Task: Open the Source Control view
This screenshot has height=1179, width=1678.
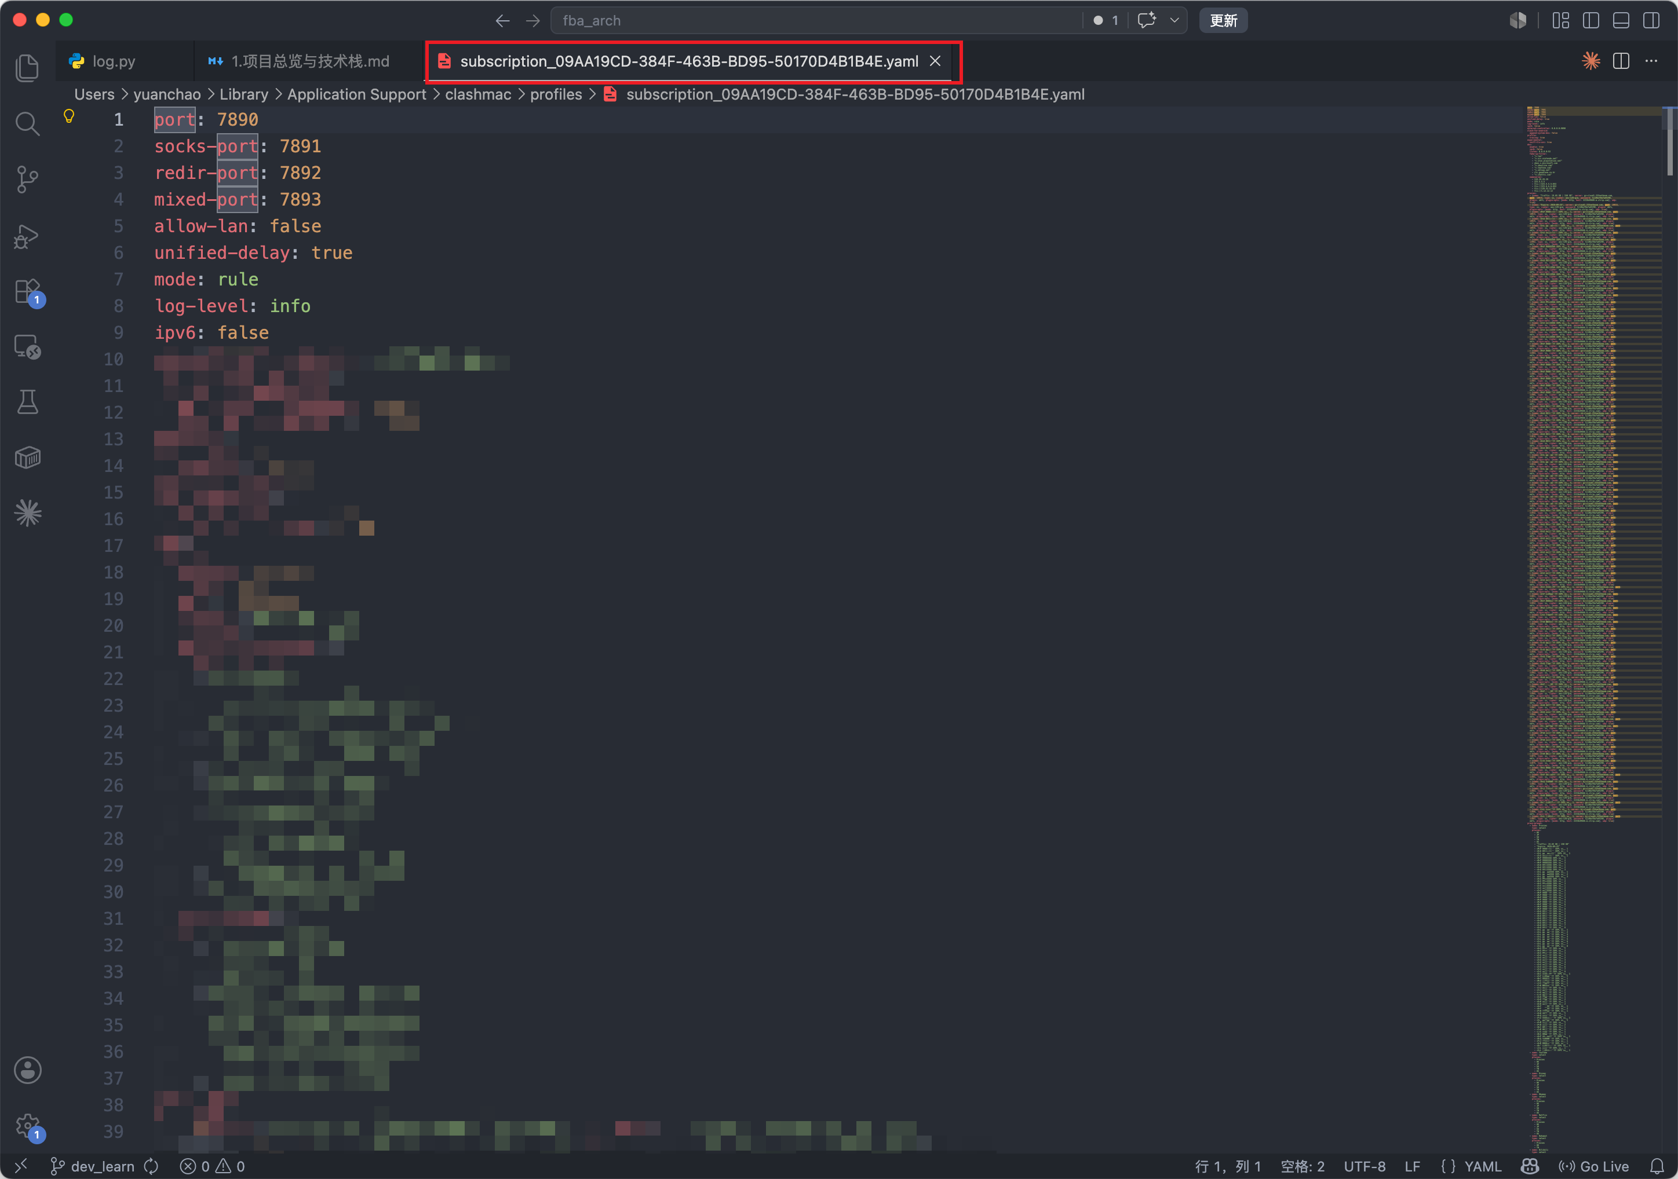Action: (x=28, y=180)
